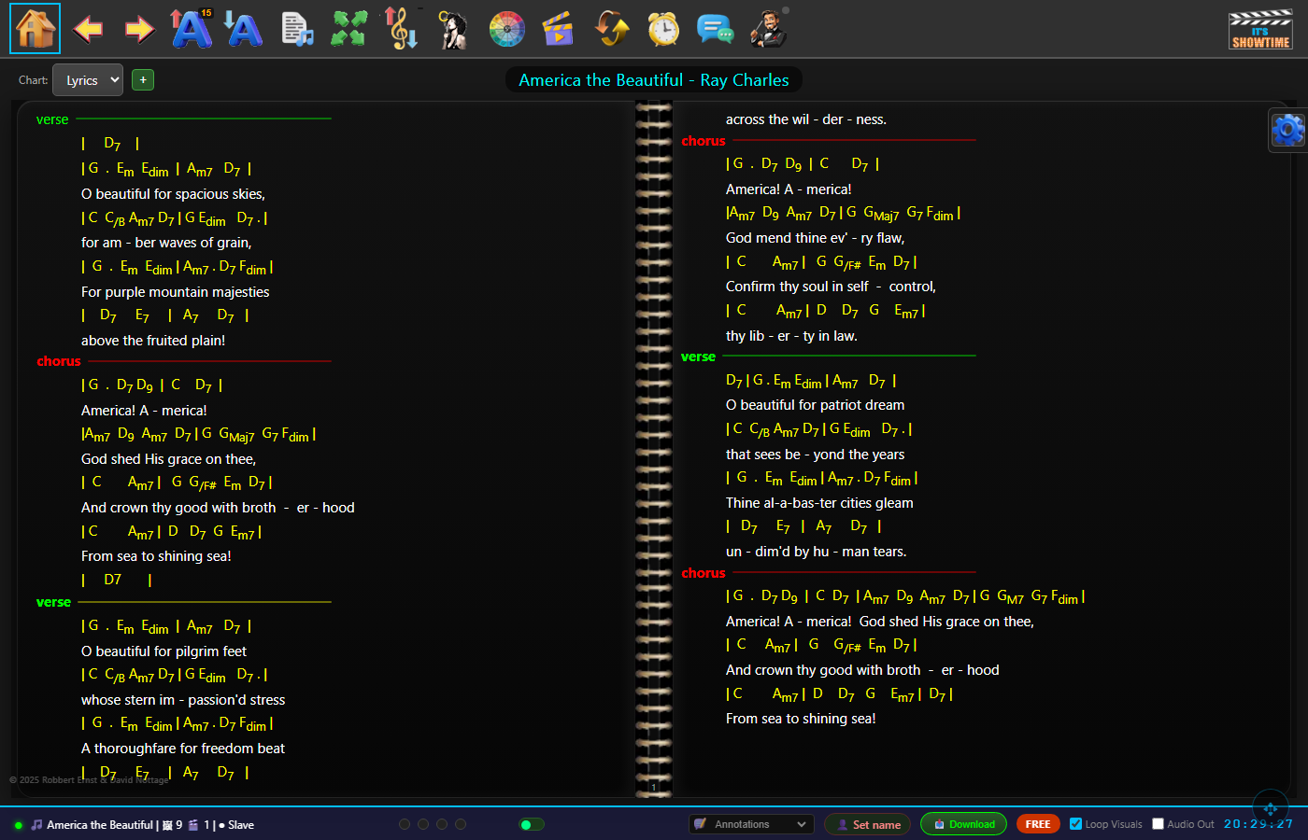1308x840 pixels.
Task: Click the lyric "above the fruited plain!"
Action: pyautogui.click(x=153, y=341)
